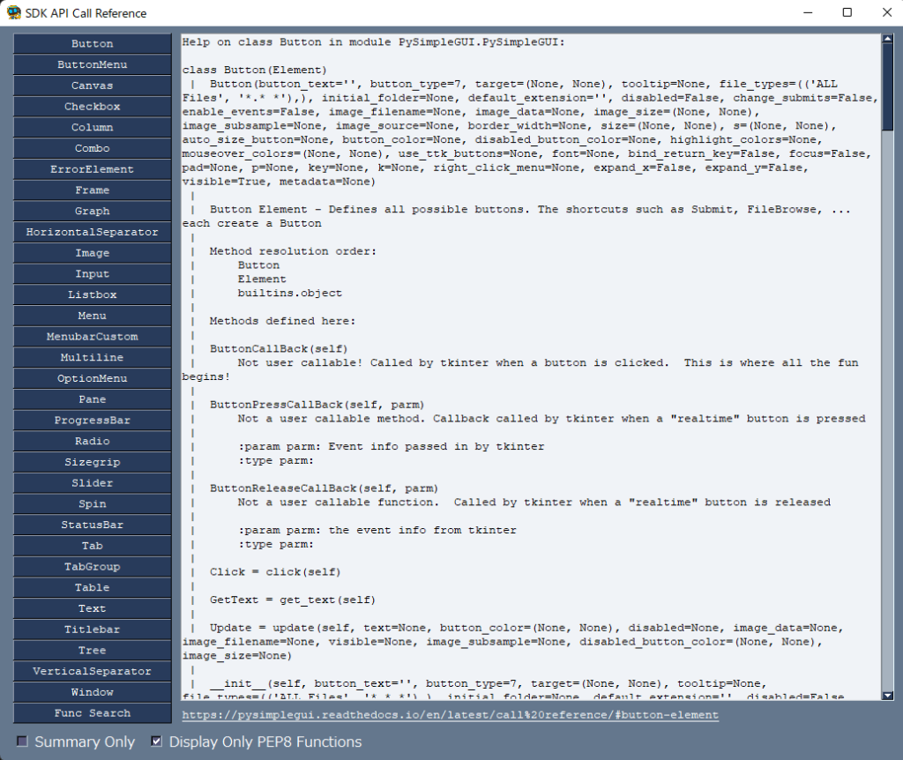Click inside the help text output area
The width and height of the screenshot is (903, 760).
pos(529,397)
